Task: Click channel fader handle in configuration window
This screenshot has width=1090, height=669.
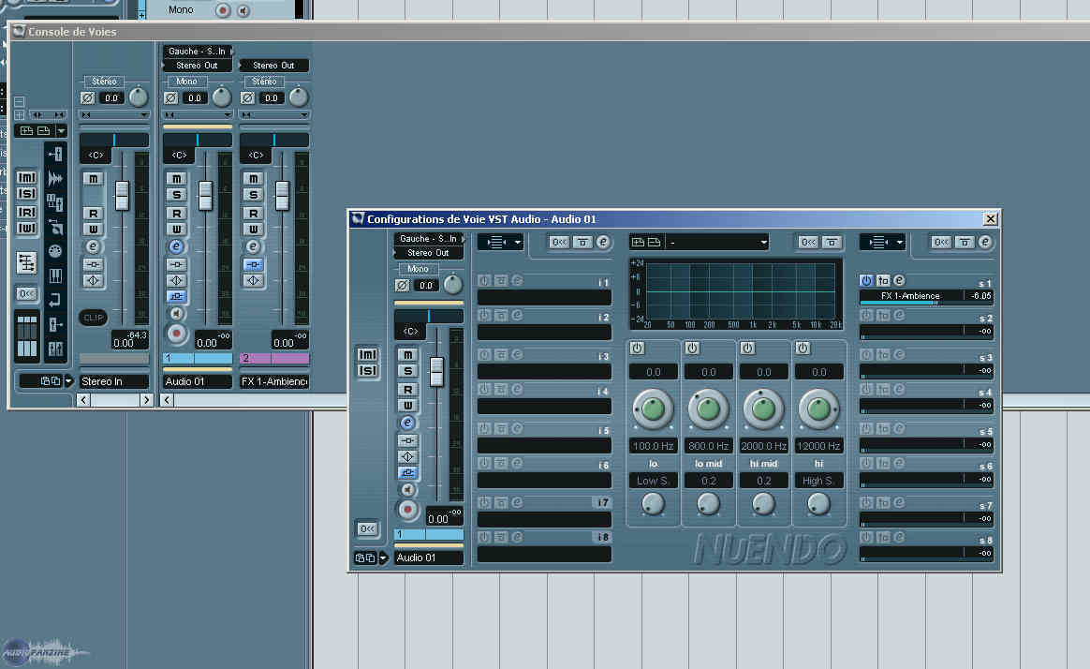Action: (x=435, y=372)
